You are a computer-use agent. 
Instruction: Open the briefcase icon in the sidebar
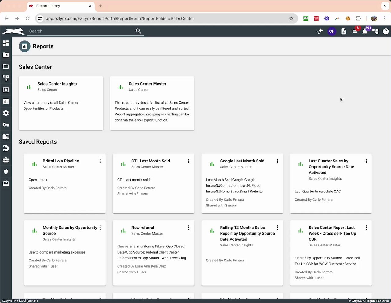tap(6, 160)
